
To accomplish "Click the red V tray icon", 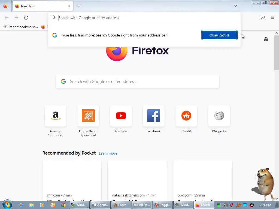I will (x=231, y=205).
